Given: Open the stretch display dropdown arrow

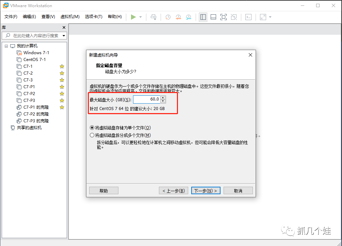Looking at the screenshot, I should [270, 17].
